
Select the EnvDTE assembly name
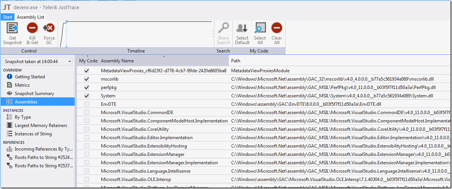pyautogui.click(x=109, y=104)
